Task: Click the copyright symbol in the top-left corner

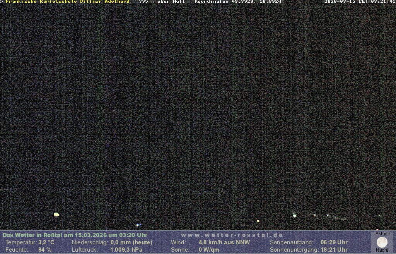Action: coord(2,2)
